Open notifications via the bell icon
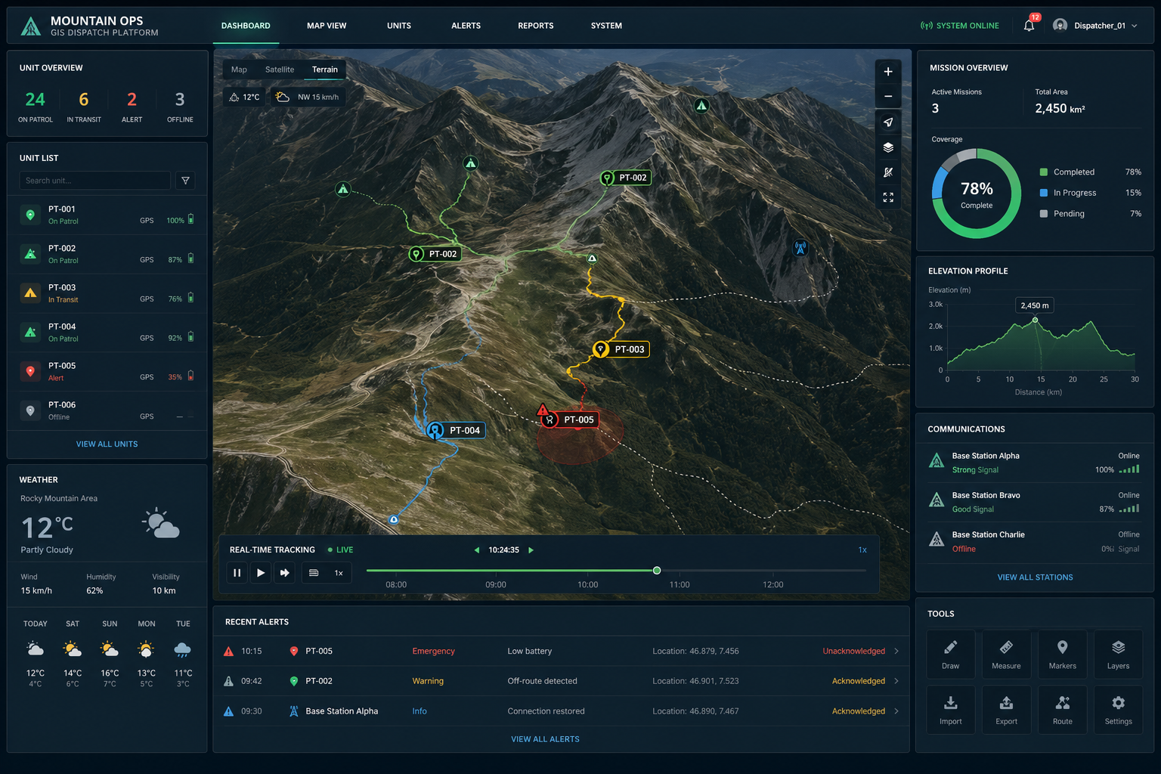This screenshot has width=1161, height=774. [x=1028, y=25]
